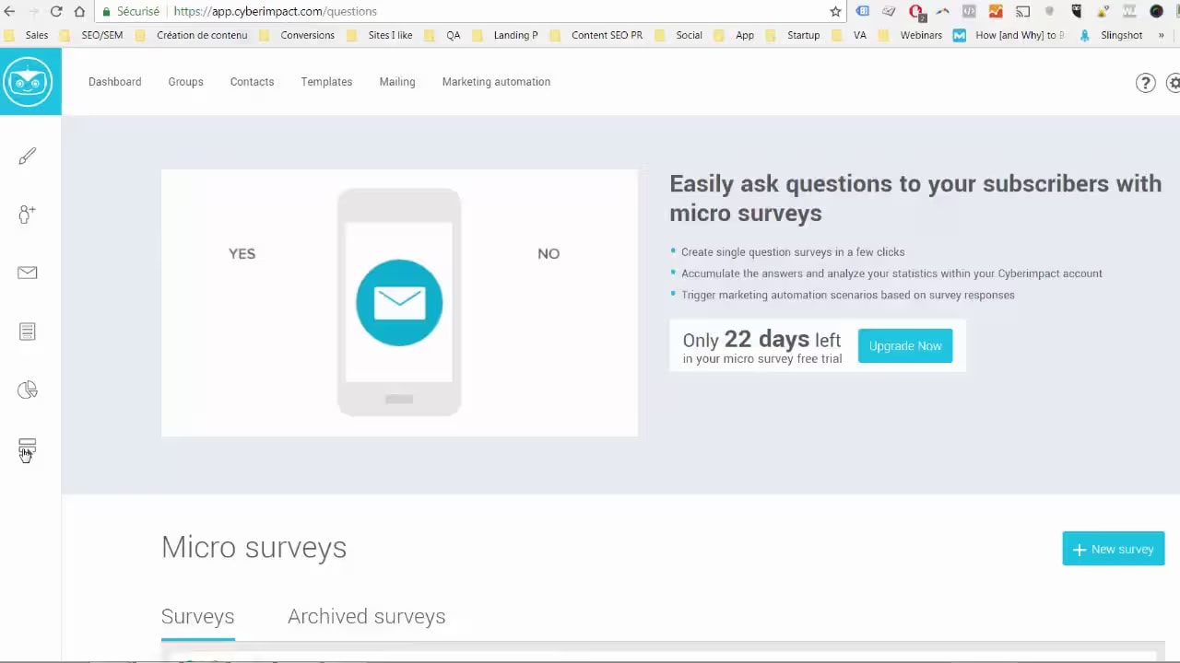Click the envelope mailing sidebar icon
This screenshot has width=1180, height=663.
click(x=28, y=273)
